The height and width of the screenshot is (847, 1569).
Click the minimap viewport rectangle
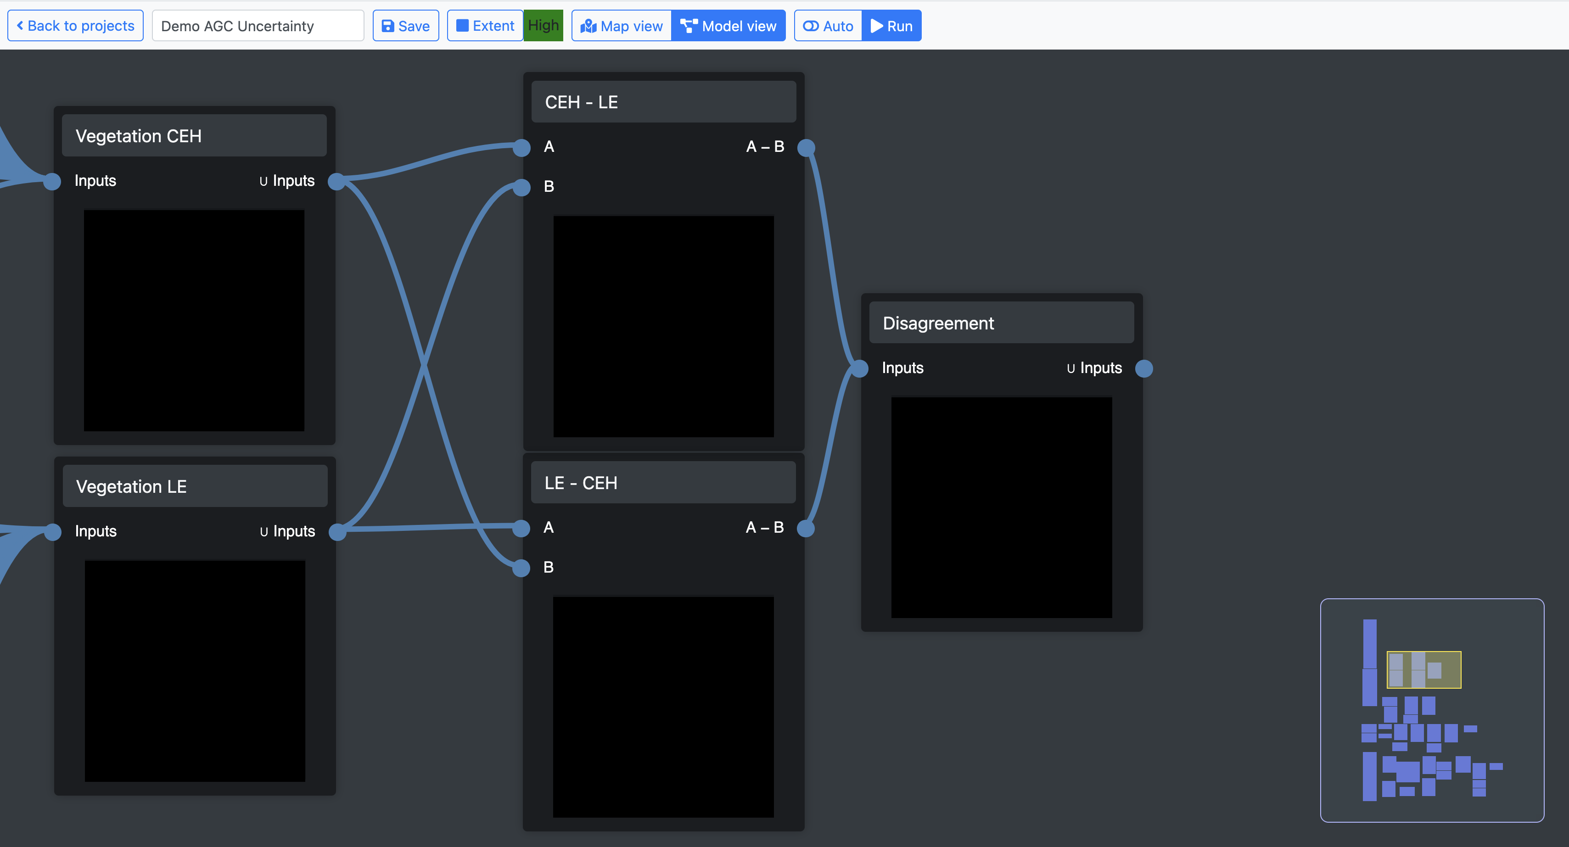1423,670
